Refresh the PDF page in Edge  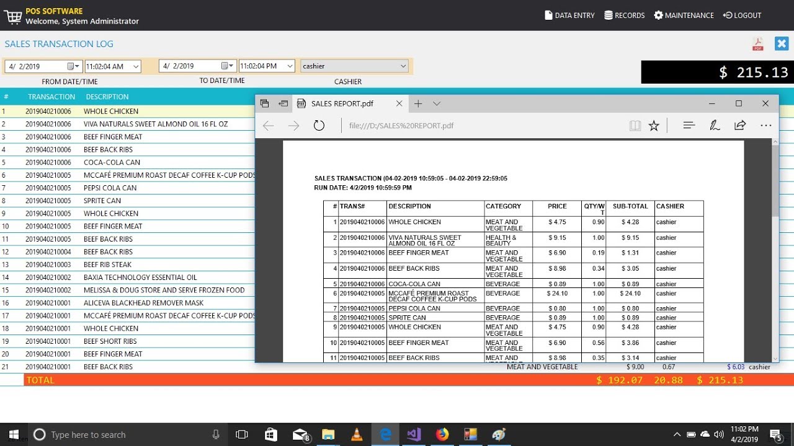coord(319,126)
